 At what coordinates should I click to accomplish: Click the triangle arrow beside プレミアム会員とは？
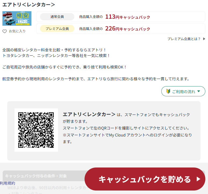[x=204, y=39]
